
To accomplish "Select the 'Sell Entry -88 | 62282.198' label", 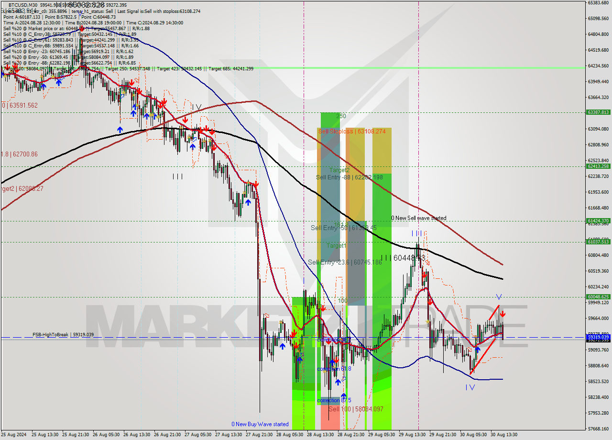I will click(350, 177).
